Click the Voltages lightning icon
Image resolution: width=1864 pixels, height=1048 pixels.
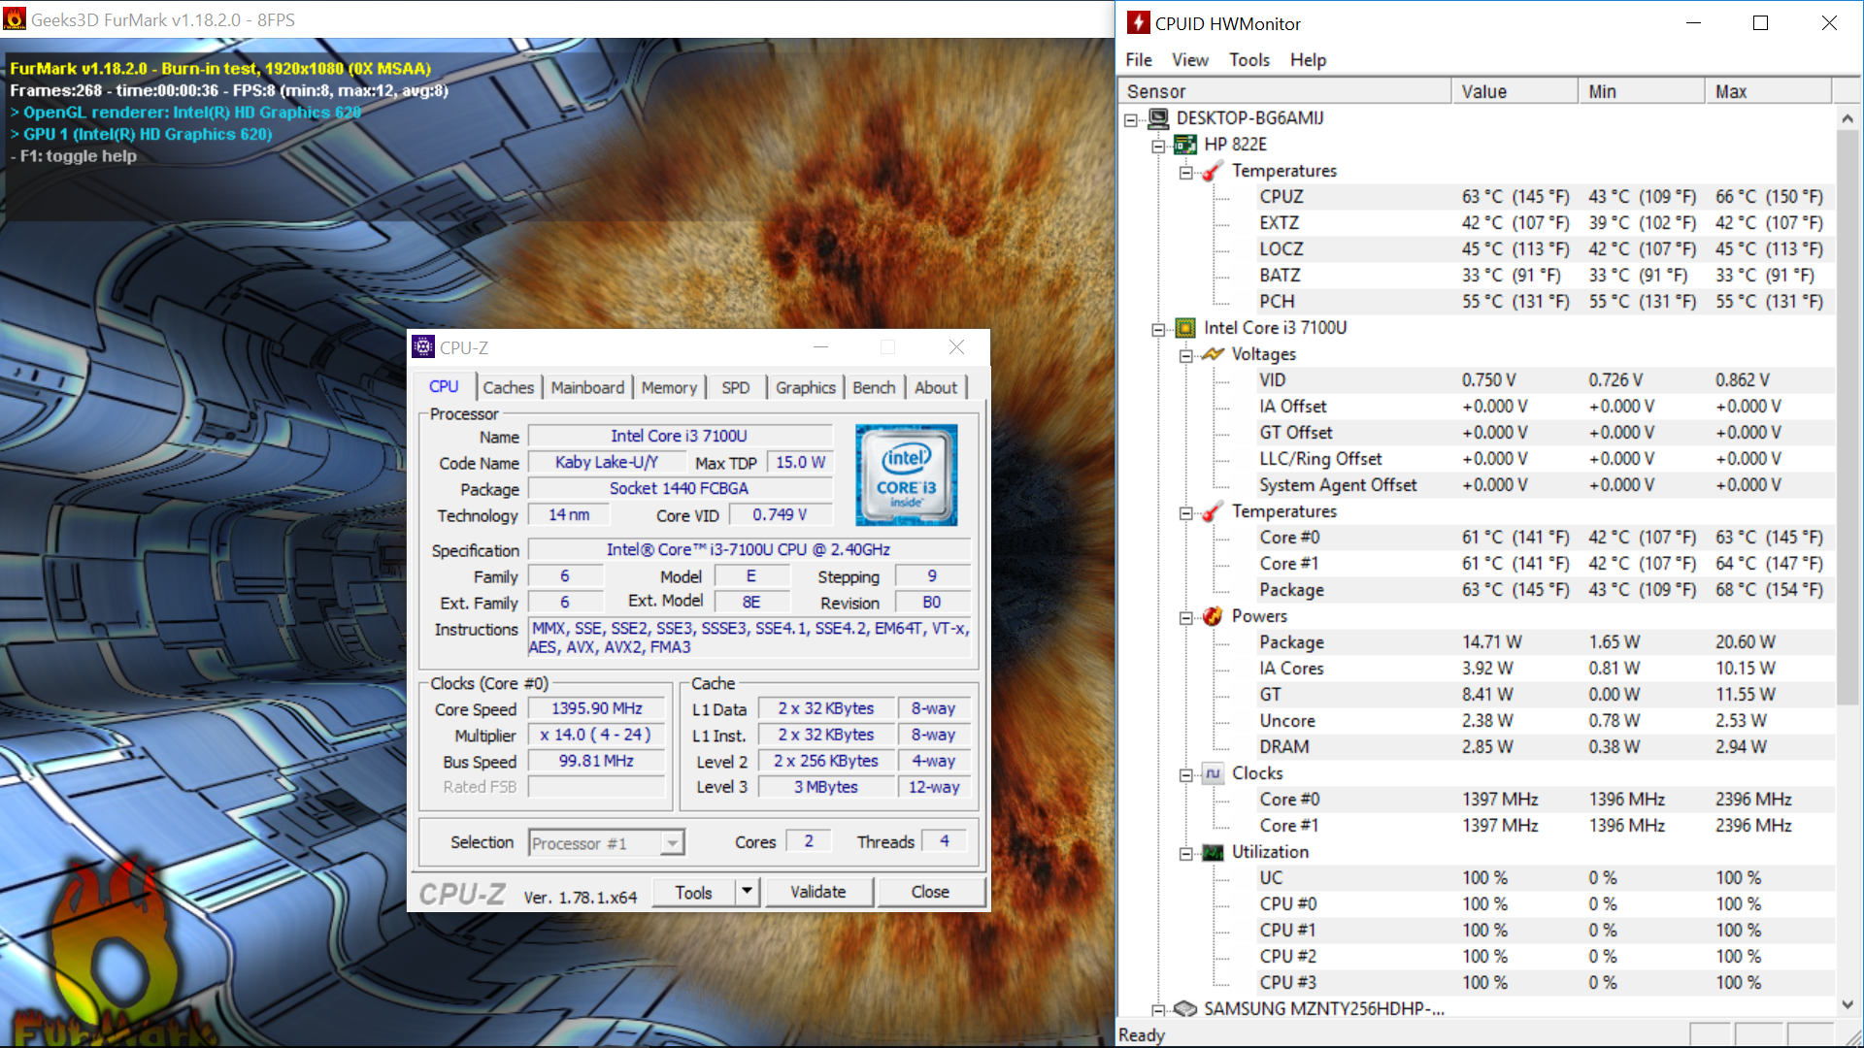[1213, 354]
